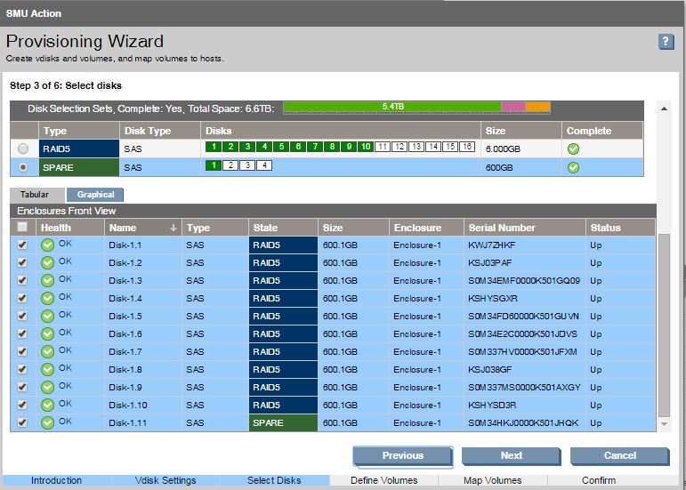
Task: Click disk slot 11 in RAID5 row
Action: 382,147
